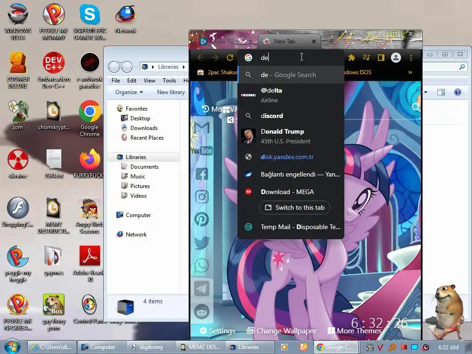472x354 pixels.
Task: Select the ZOOMER DELUXE desktop icon
Action: point(18,70)
